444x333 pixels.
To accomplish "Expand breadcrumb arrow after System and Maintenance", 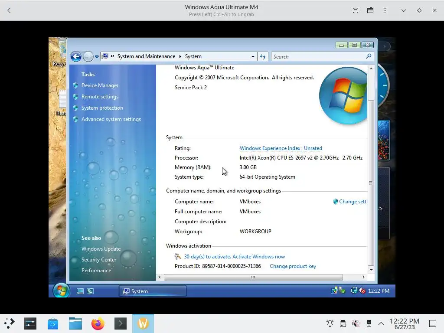I will [180, 56].
